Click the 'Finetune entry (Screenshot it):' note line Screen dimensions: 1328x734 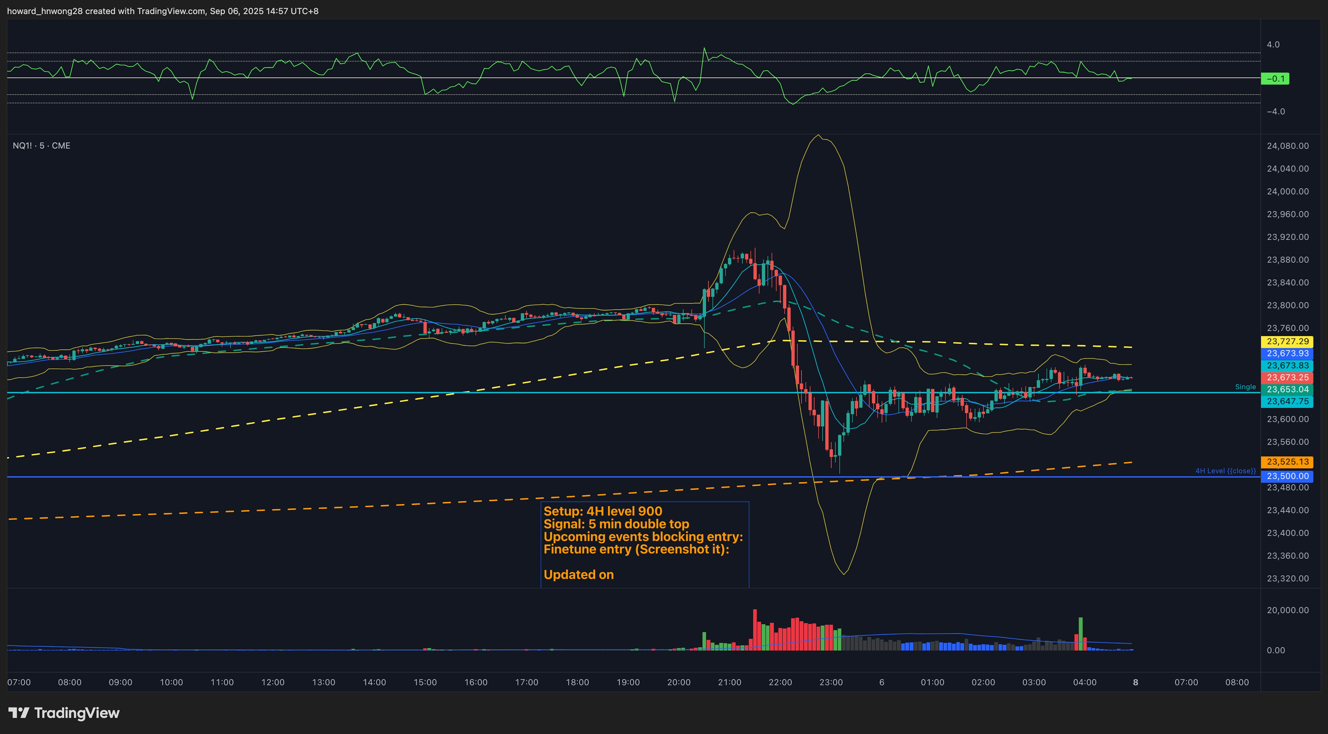(x=636, y=549)
